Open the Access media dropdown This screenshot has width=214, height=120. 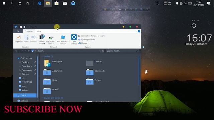pyautogui.click(x=42, y=40)
